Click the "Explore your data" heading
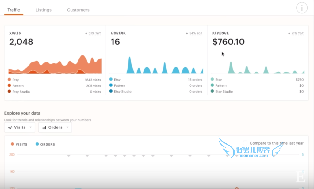 22,113
